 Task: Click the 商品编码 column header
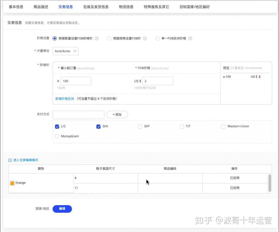click(x=170, y=169)
